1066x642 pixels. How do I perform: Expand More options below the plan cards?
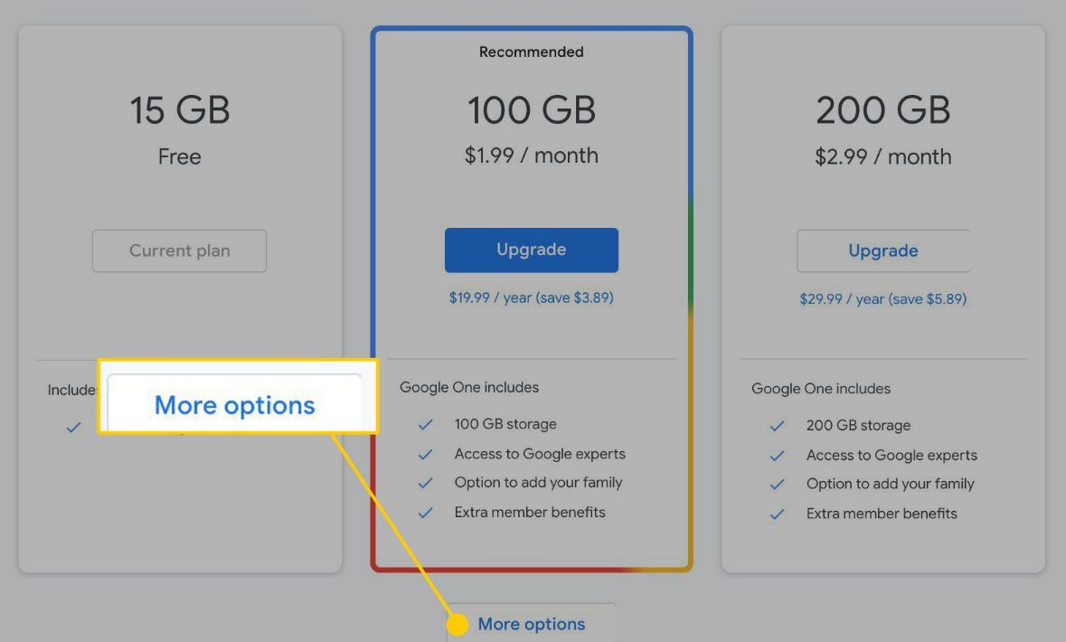click(532, 624)
